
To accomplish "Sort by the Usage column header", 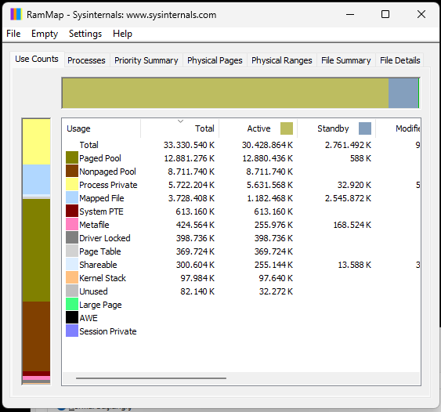I will pyautogui.click(x=101, y=128).
